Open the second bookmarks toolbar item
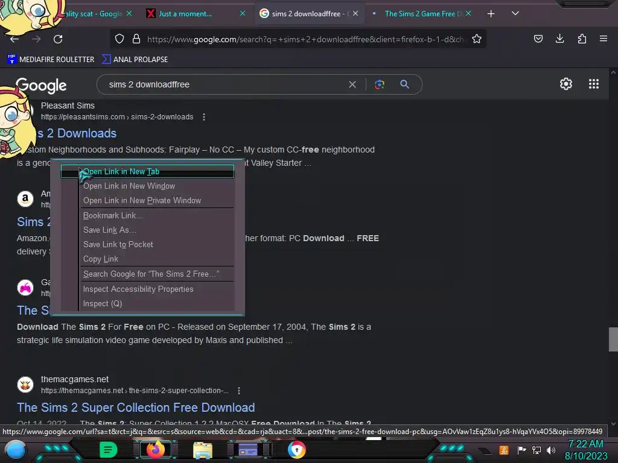 pyautogui.click(x=135, y=60)
